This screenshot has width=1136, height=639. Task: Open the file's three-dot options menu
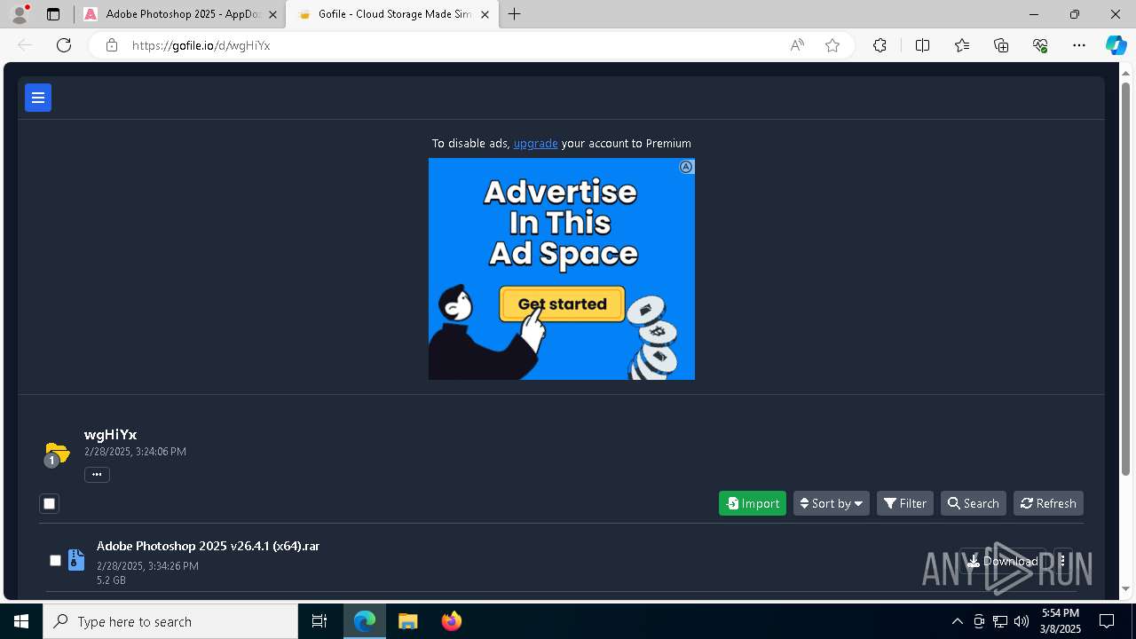coord(1062,561)
